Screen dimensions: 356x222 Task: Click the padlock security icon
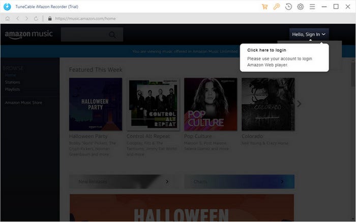pos(50,19)
